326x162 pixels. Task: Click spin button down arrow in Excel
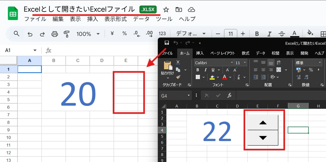coord(263,138)
